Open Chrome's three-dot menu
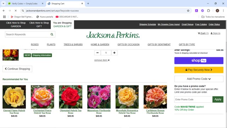The height and width of the screenshot is (128, 227). 223,11
